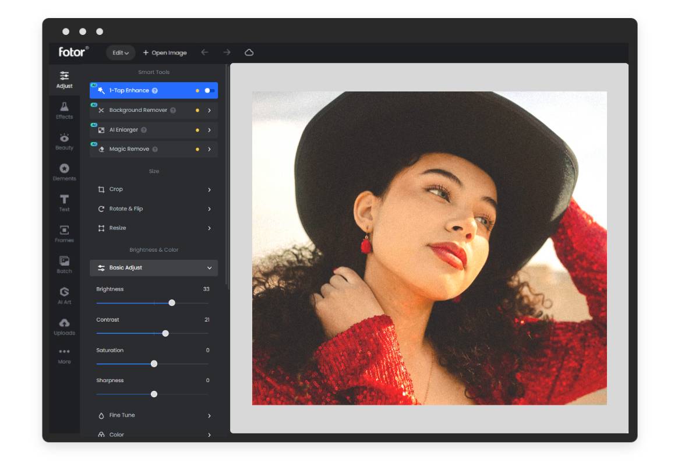Click the Brightness slider handle
This screenshot has height=466, width=699.
click(172, 303)
